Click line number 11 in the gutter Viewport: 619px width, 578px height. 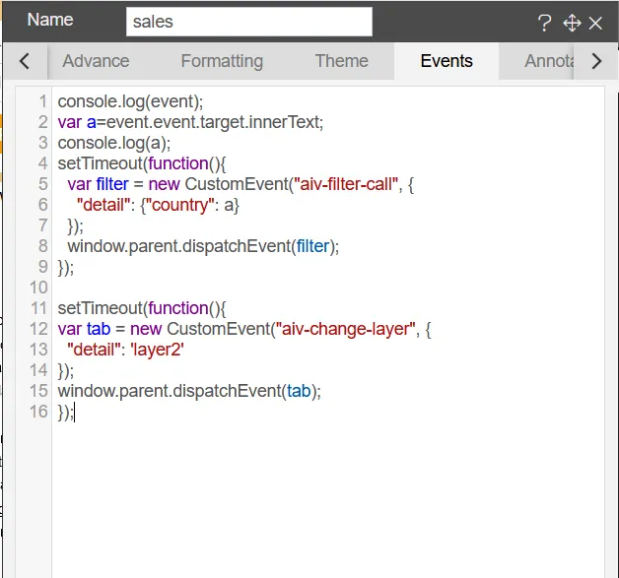(39, 308)
